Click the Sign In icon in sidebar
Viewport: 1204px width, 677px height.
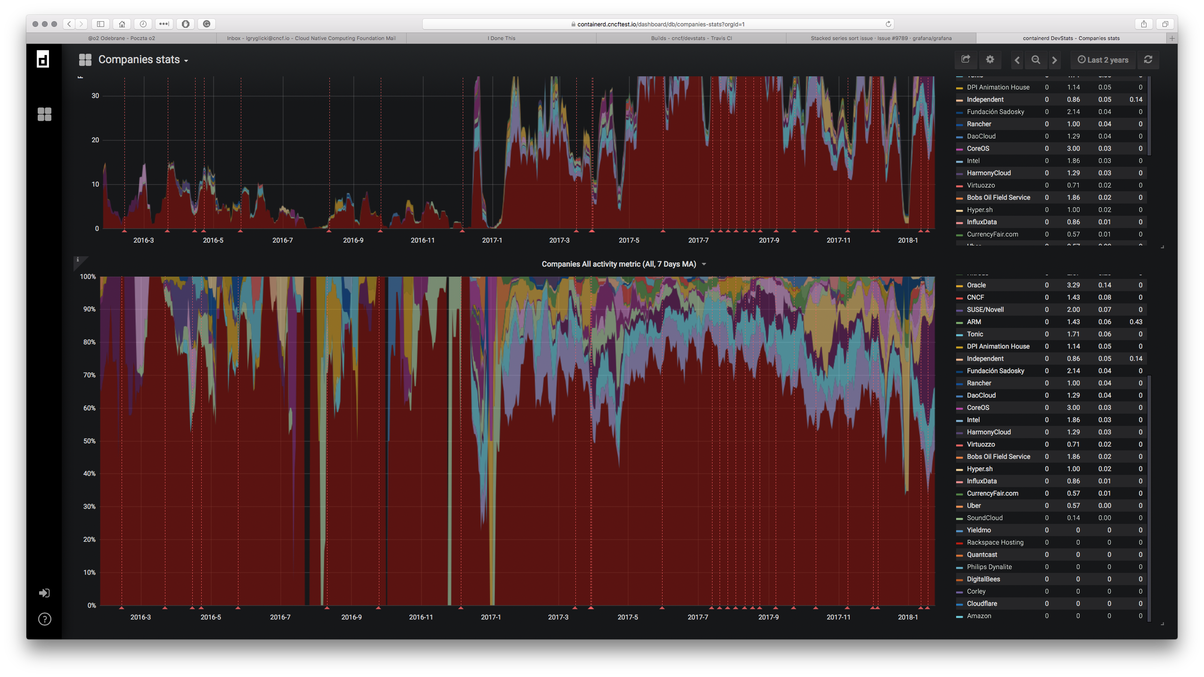coord(44,593)
